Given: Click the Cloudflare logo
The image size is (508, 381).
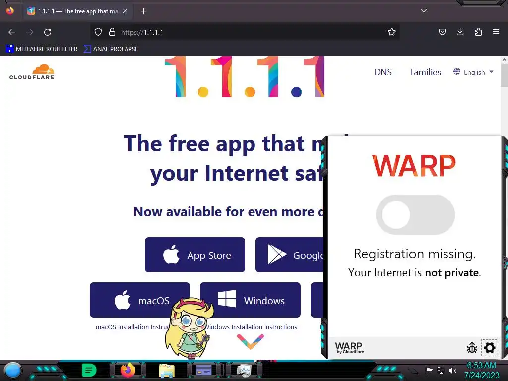Looking at the screenshot, I should (x=32, y=71).
